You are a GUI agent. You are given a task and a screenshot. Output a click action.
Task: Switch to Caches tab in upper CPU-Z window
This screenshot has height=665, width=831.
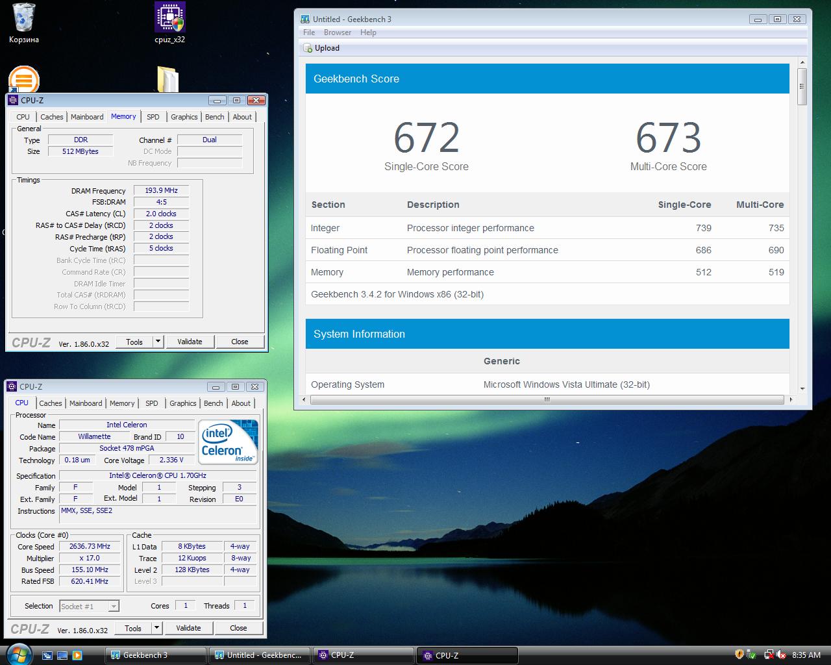click(x=52, y=117)
